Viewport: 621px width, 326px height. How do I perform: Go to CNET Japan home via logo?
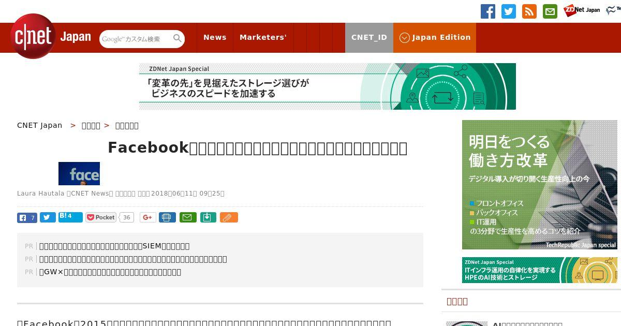point(50,36)
